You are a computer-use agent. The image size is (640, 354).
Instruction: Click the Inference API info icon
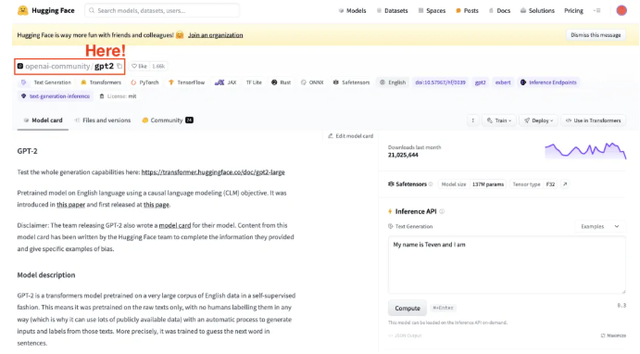pos(442,211)
